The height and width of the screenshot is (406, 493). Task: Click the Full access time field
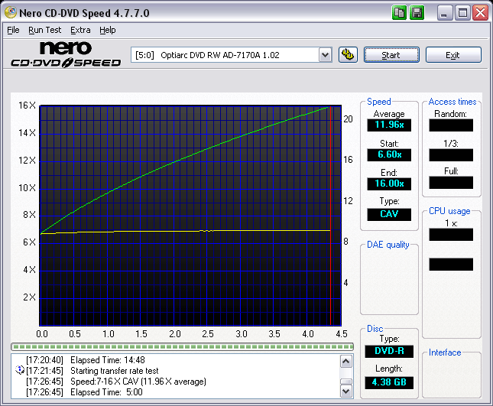click(451, 183)
